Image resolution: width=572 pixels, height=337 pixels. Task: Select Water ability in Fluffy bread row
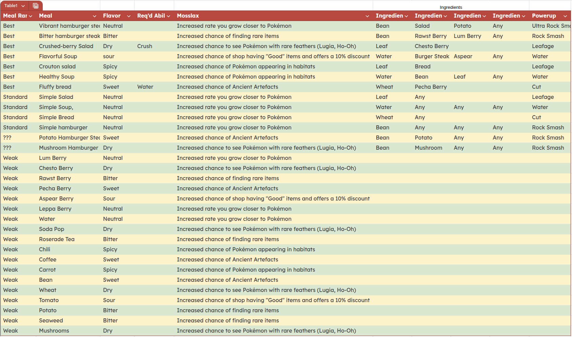point(154,87)
